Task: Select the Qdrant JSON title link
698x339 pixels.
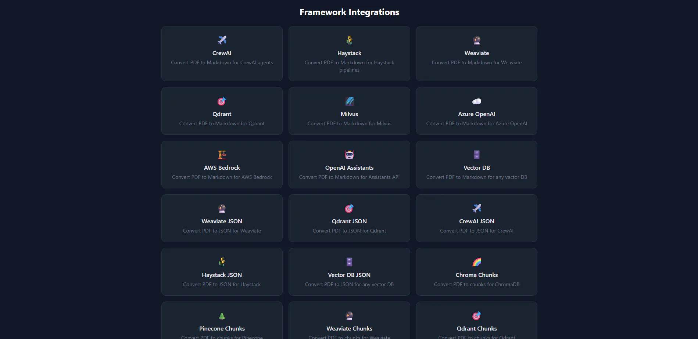Action: [349, 221]
